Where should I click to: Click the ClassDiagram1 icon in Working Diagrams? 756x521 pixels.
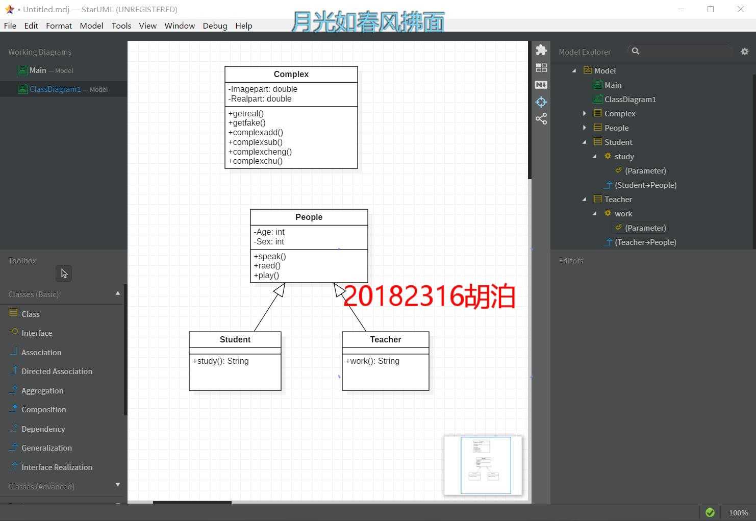tap(22, 89)
